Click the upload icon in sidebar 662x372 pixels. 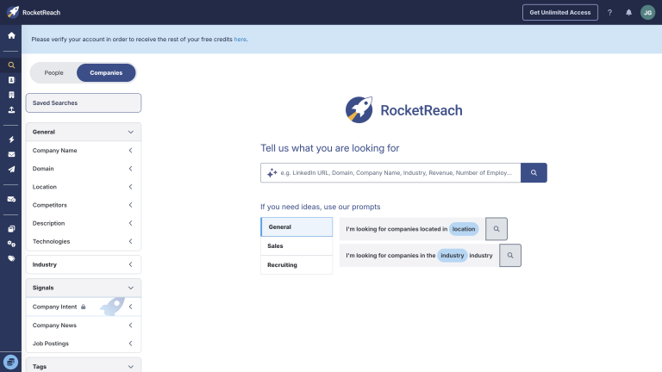point(11,109)
